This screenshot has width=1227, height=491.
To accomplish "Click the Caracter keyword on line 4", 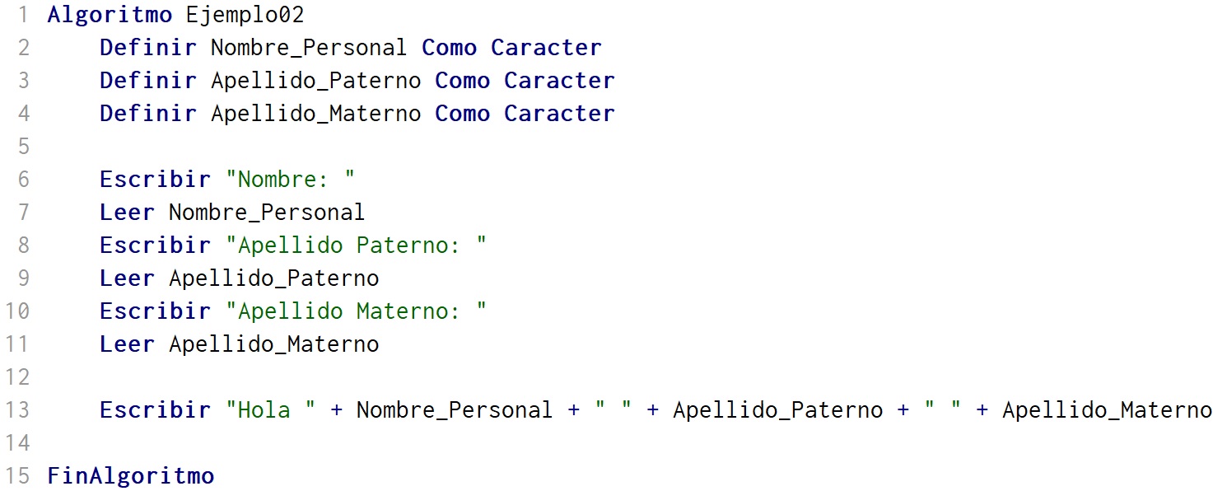I will (x=559, y=114).
